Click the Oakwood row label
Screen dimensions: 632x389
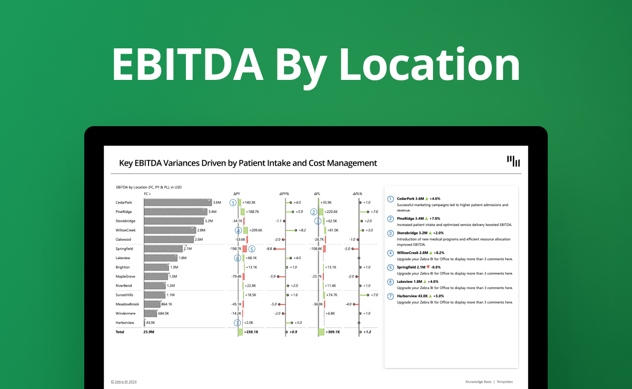pos(123,239)
